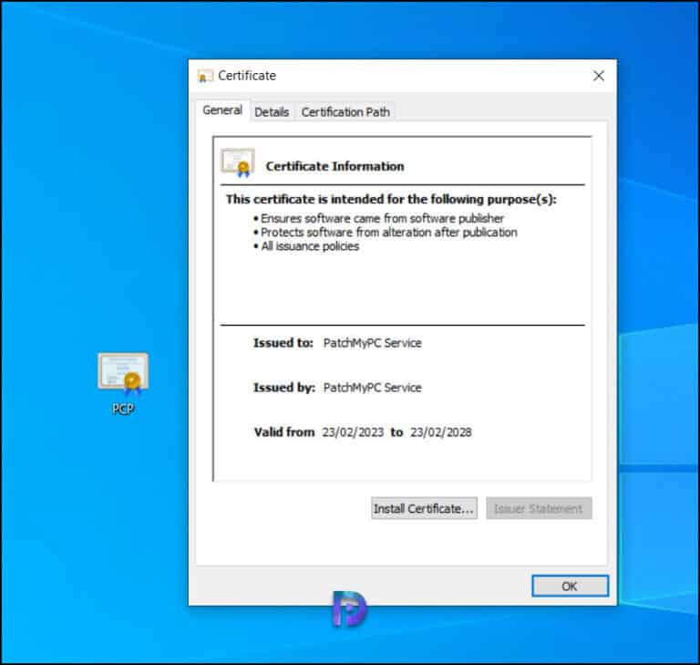Click the 'Issued to:' label
The height and width of the screenshot is (665, 700).
click(x=283, y=343)
